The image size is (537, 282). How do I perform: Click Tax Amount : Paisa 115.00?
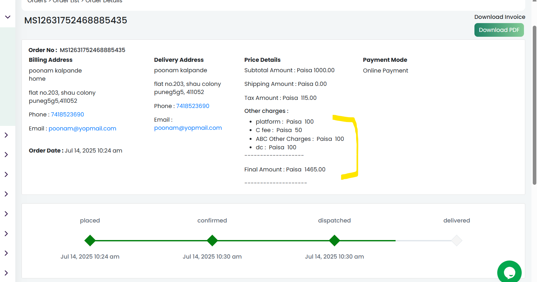coord(281,98)
